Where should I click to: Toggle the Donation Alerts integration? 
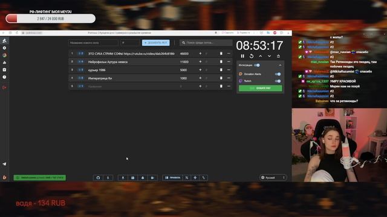coord(278,74)
